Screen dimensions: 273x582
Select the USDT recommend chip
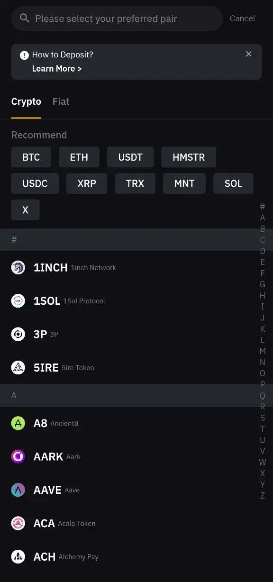(x=130, y=157)
